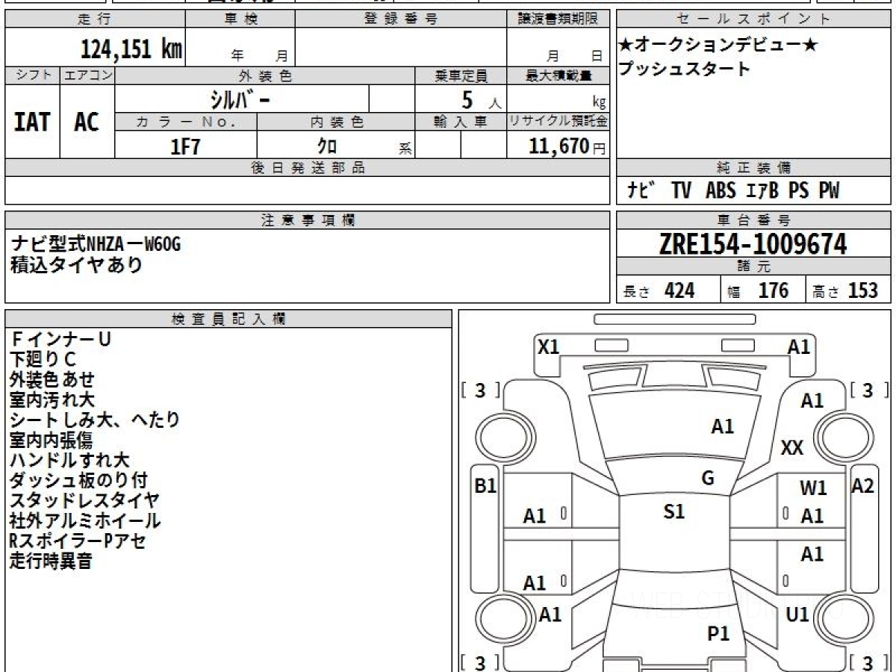Screen dimensions: 896x672
Task: Click the ナビ equipment entry
Action: pyautogui.click(x=641, y=191)
